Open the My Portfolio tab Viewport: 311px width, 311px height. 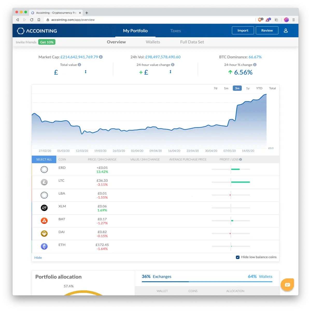click(x=135, y=31)
